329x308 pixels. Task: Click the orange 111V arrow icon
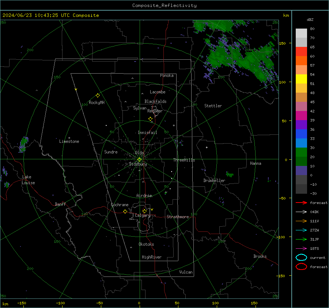[x=301, y=221]
